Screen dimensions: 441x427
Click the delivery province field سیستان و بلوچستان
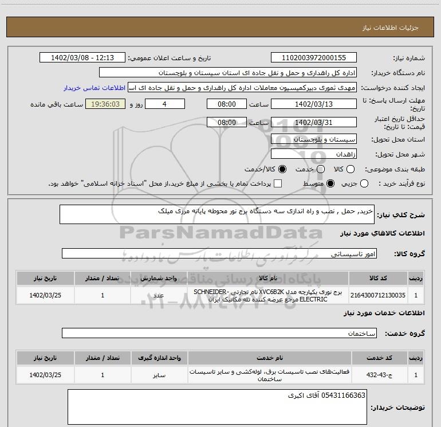click(x=314, y=139)
